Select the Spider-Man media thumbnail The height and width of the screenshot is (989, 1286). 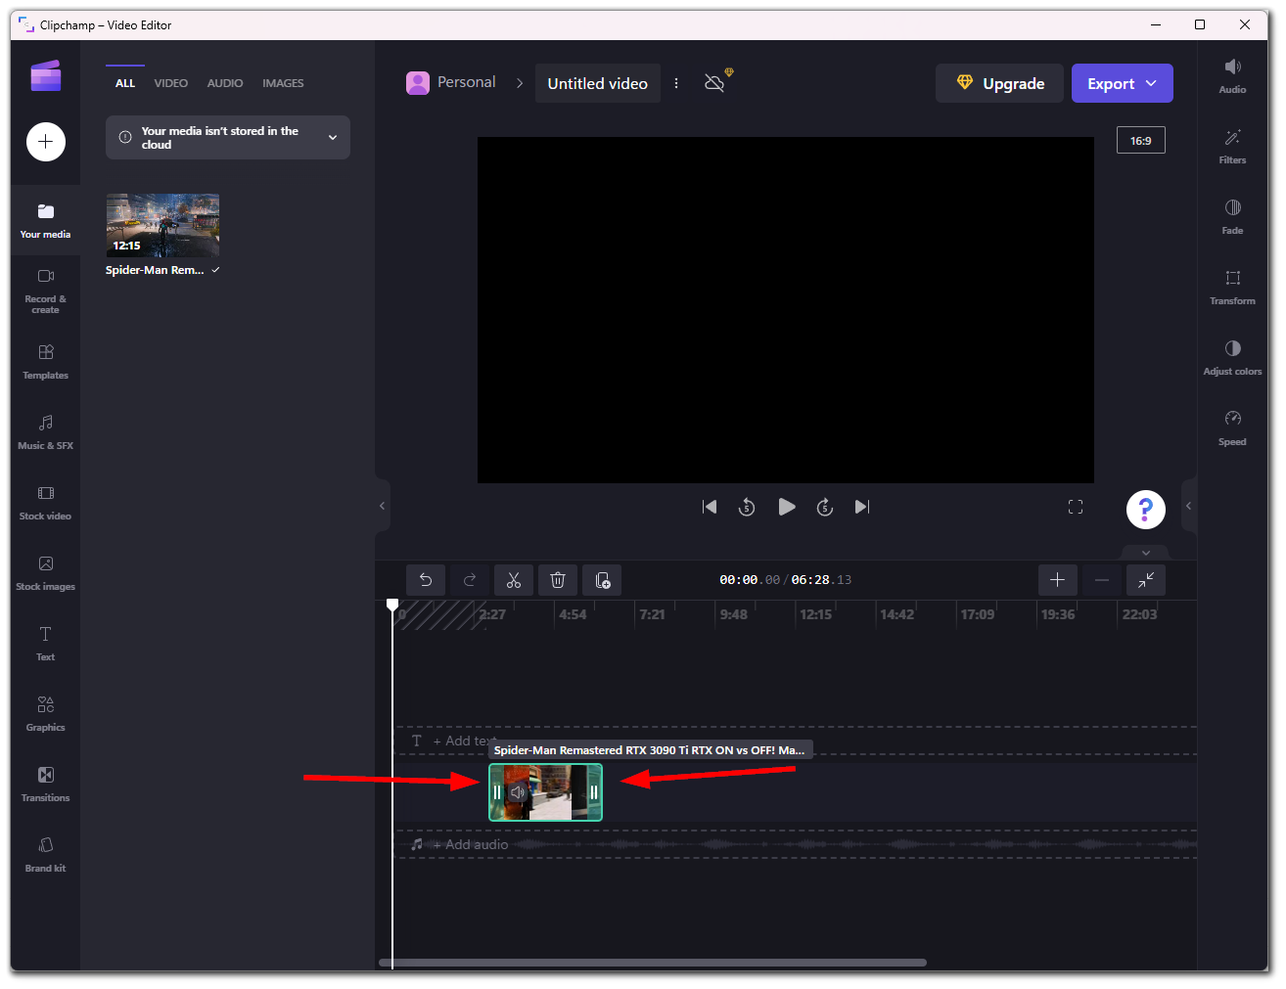point(162,225)
